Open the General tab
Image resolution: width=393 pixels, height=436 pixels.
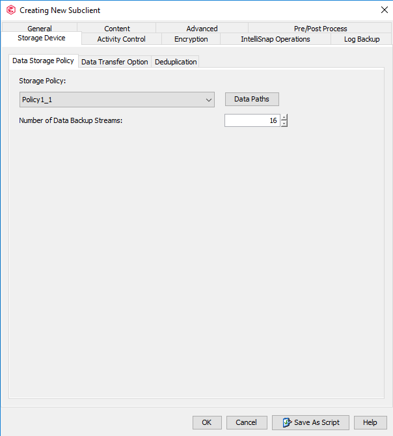pyautogui.click(x=40, y=29)
